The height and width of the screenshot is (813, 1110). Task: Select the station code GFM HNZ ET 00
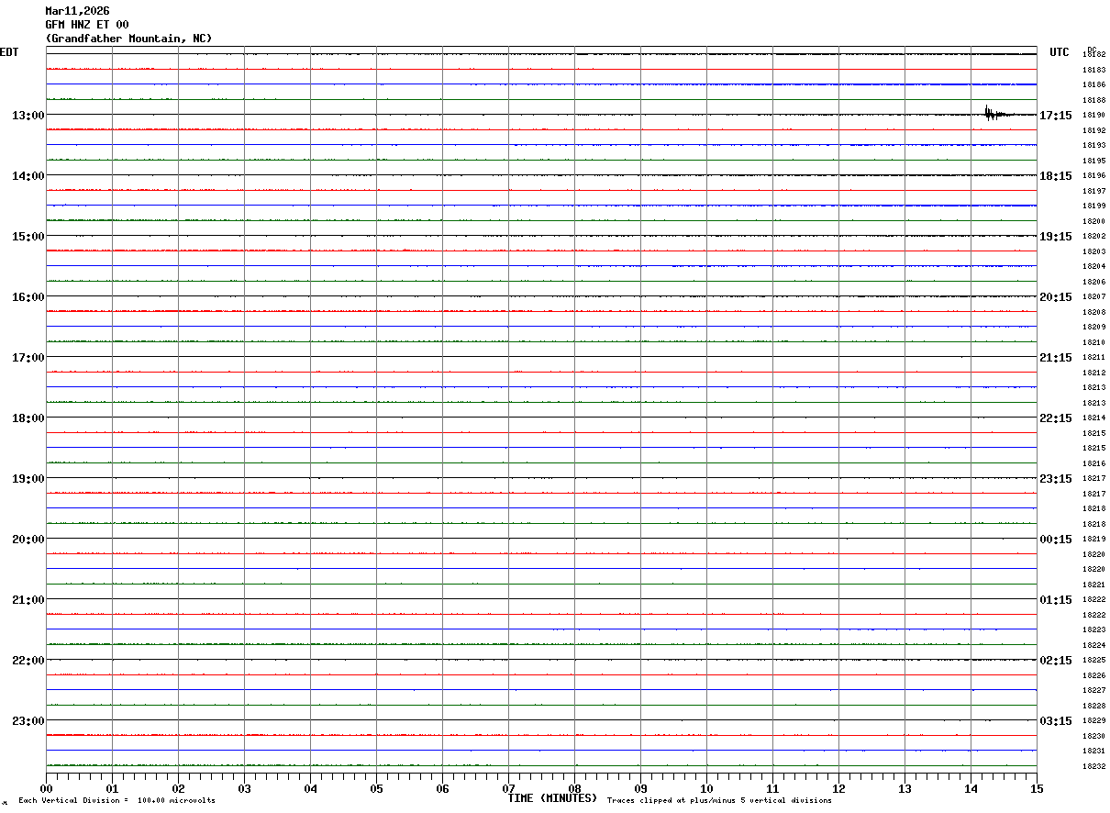[x=87, y=25]
